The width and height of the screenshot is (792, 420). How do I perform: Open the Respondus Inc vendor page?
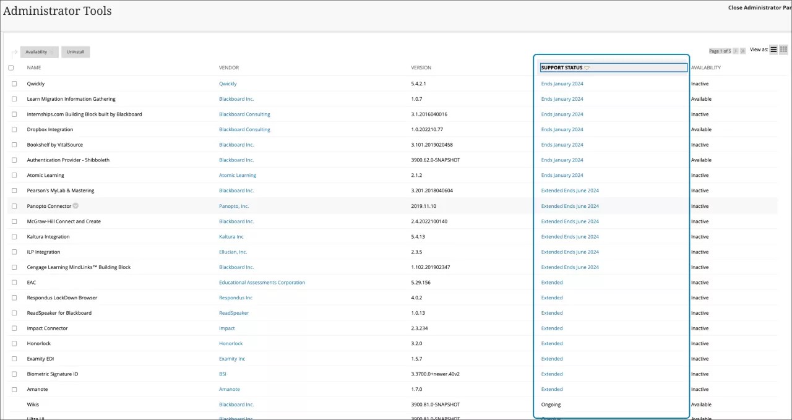pos(234,298)
